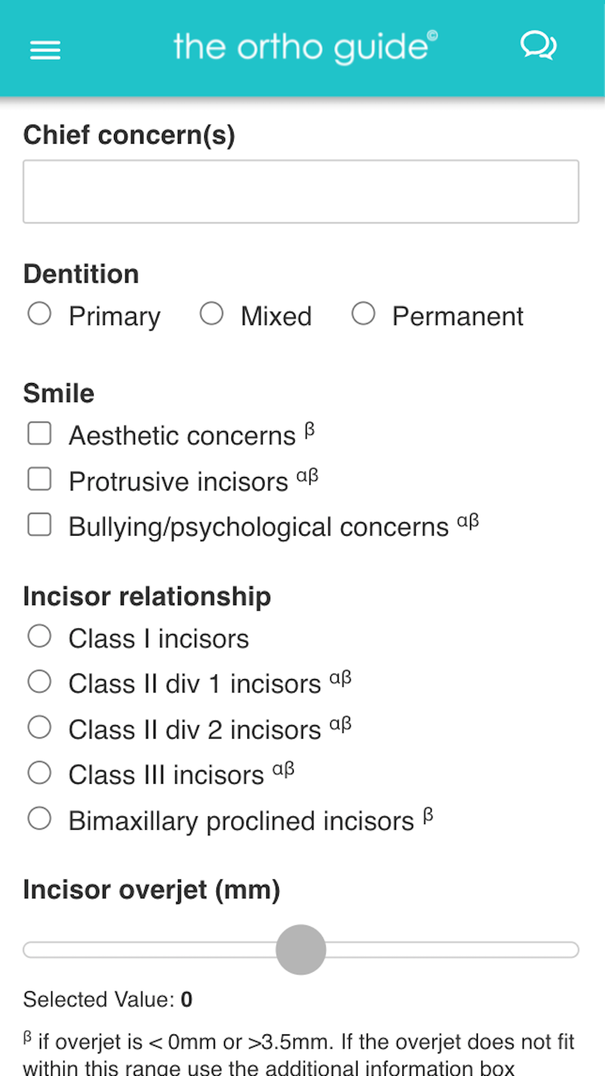Pick Class II div 2 incisors
The width and height of the screenshot is (605, 1076).
[39, 727]
